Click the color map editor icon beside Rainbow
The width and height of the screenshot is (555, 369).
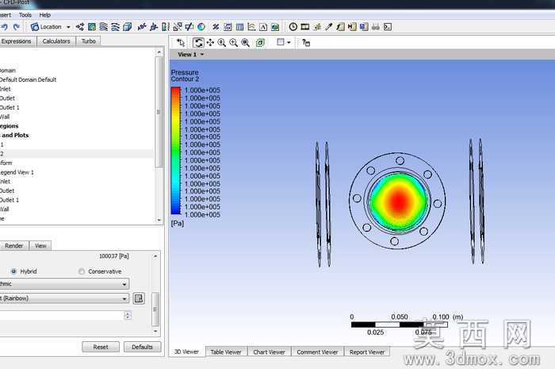pyautogui.click(x=139, y=298)
